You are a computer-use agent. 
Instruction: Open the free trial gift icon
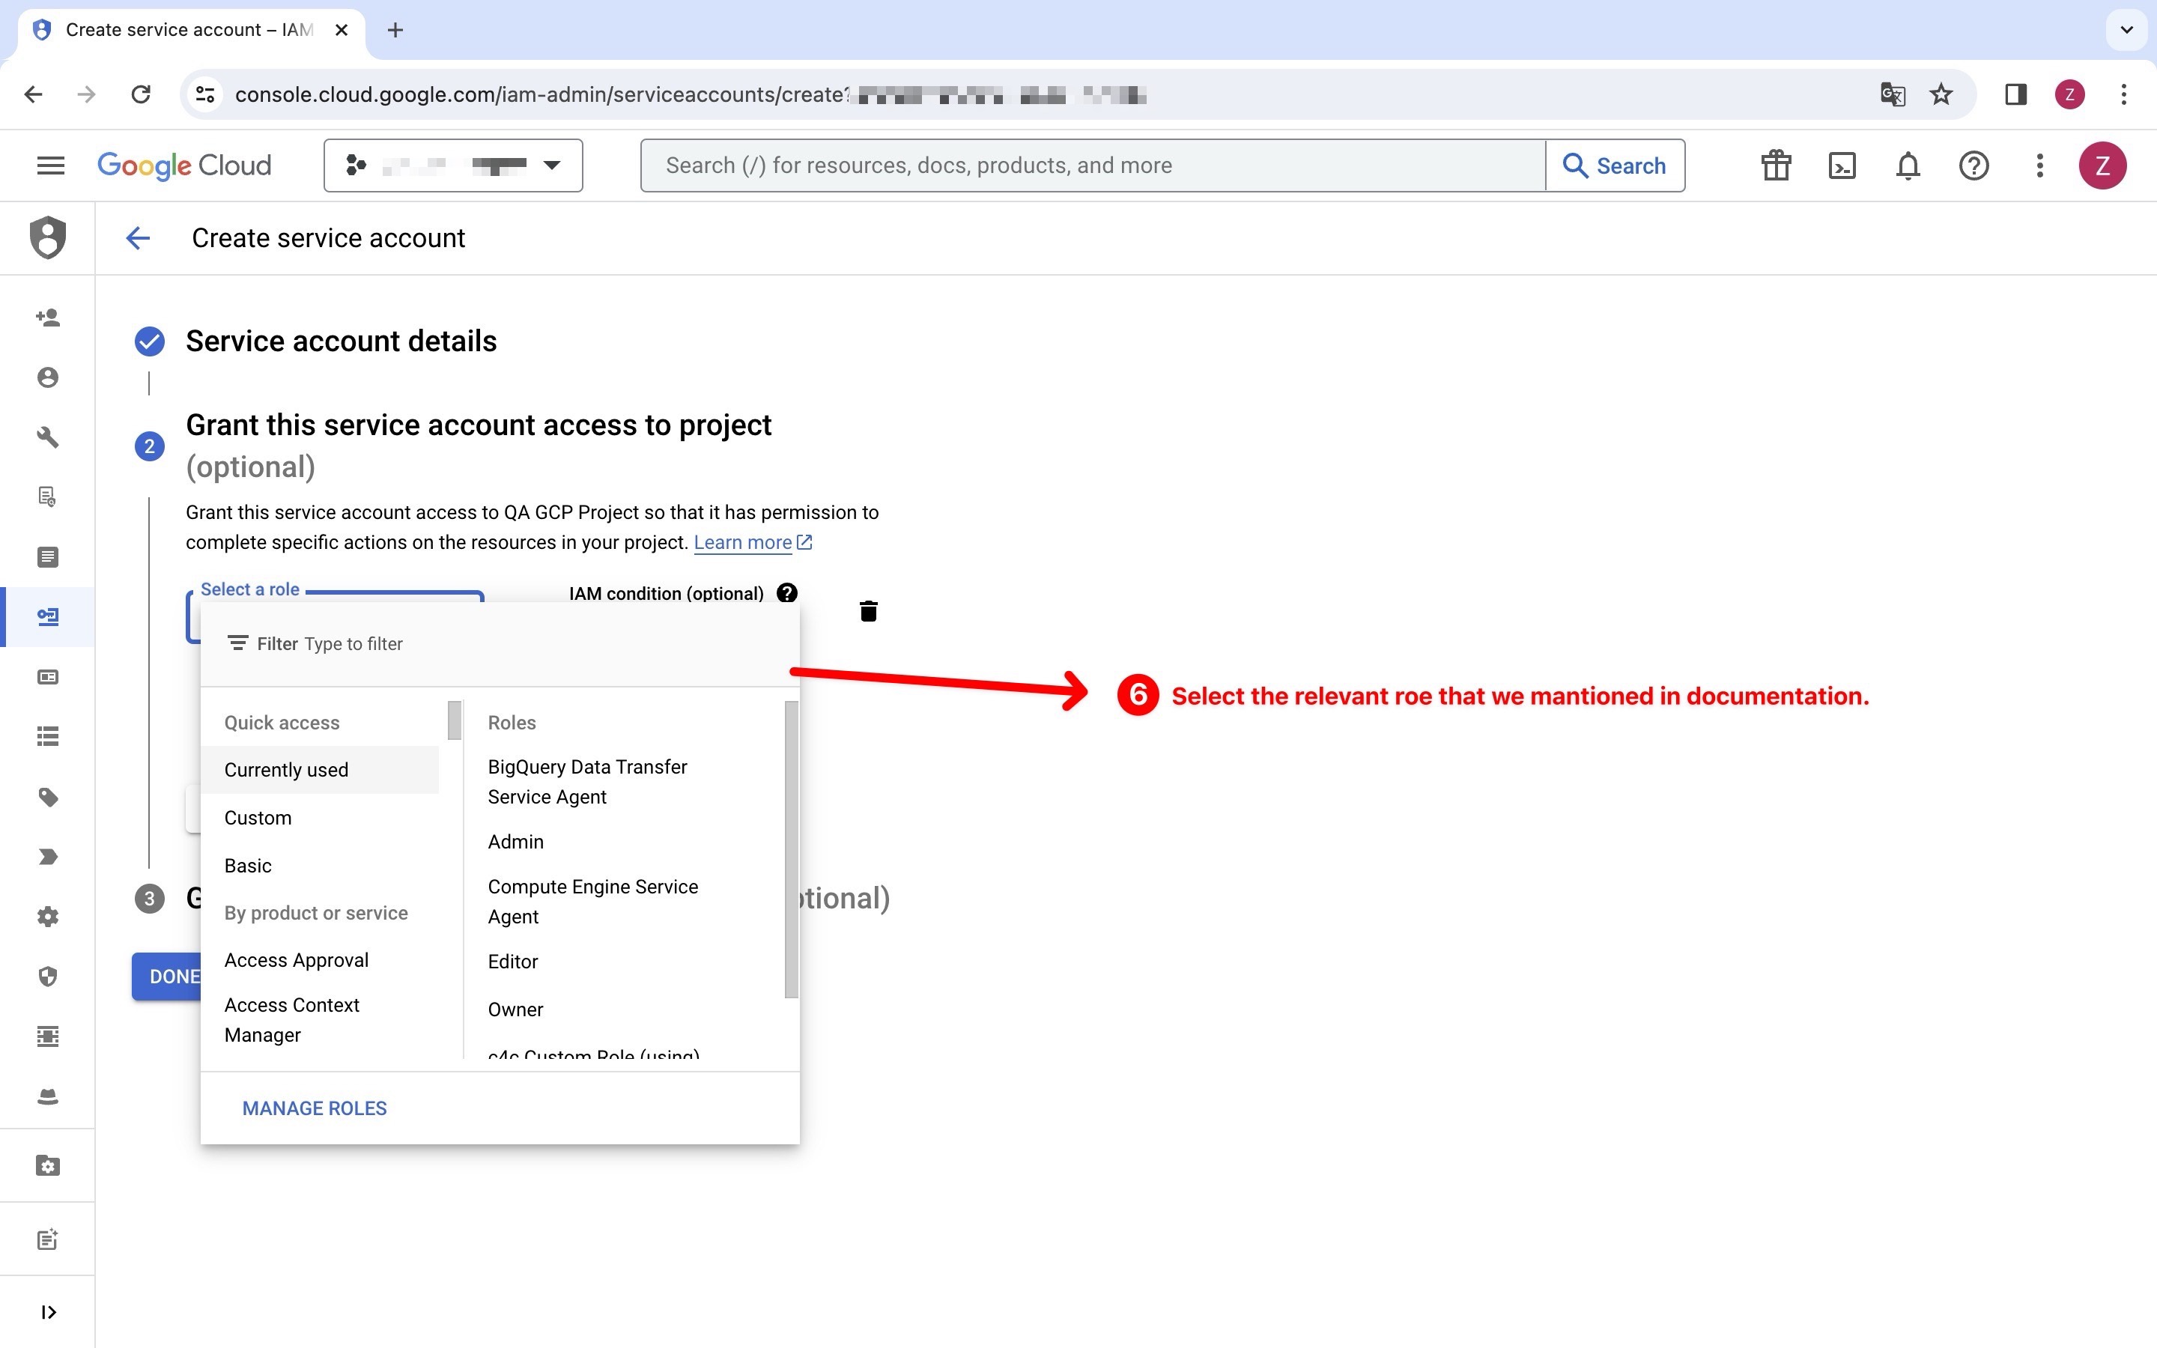click(1776, 165)
